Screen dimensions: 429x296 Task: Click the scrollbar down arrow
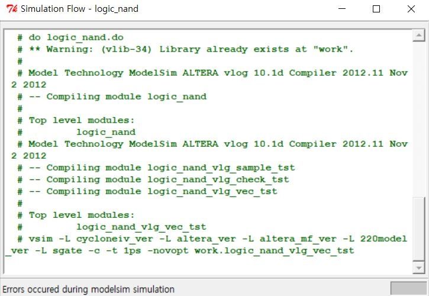[x=418, y=268]
